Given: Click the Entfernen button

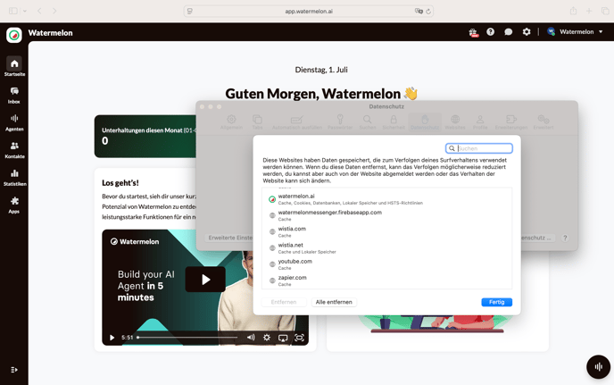Looking at the screenshot, I should [284, 302].
